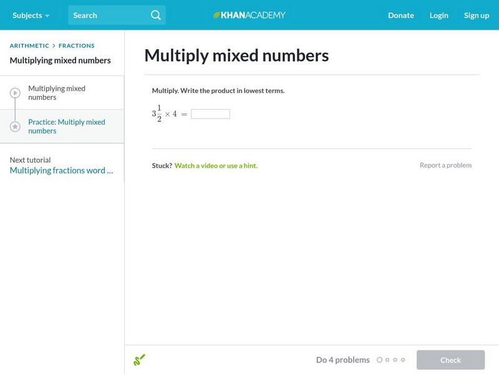Click Report a problem link
Viewport: 499px width, 374px height.
click(445, 165)
